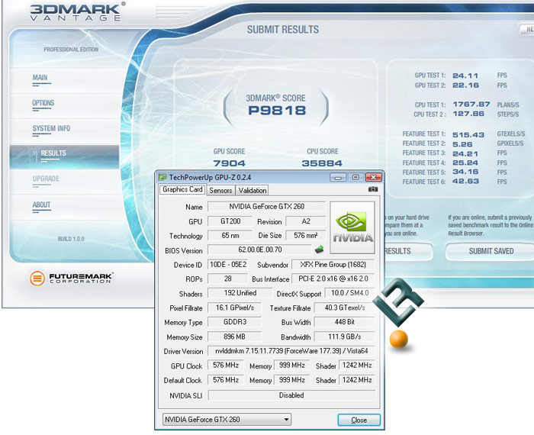The width and height of the screenshot is (534, 435).
Task: Click NVIDIA SLI field showing Disabled
Action: pos(291,395)
